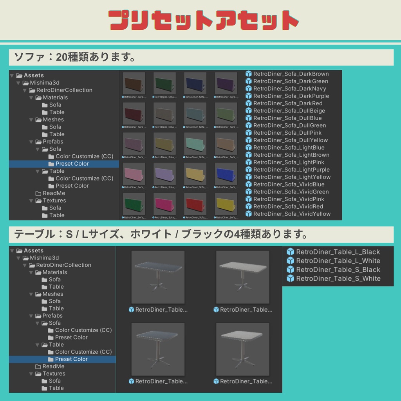
Task: Collapse the Meshes folder in the table-section tree
Action: coord(31,294)
